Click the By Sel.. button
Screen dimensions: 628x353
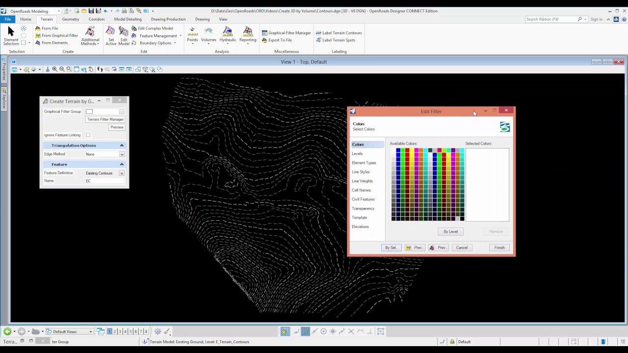tap(391, 248)
